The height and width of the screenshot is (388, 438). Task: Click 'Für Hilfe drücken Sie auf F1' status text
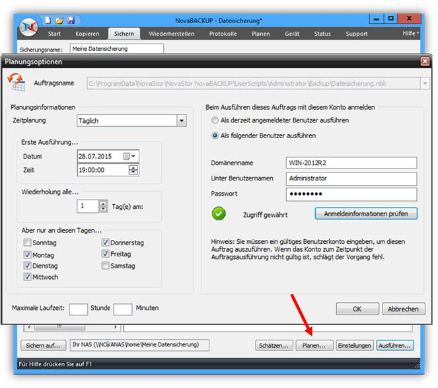tap(55, 364)
